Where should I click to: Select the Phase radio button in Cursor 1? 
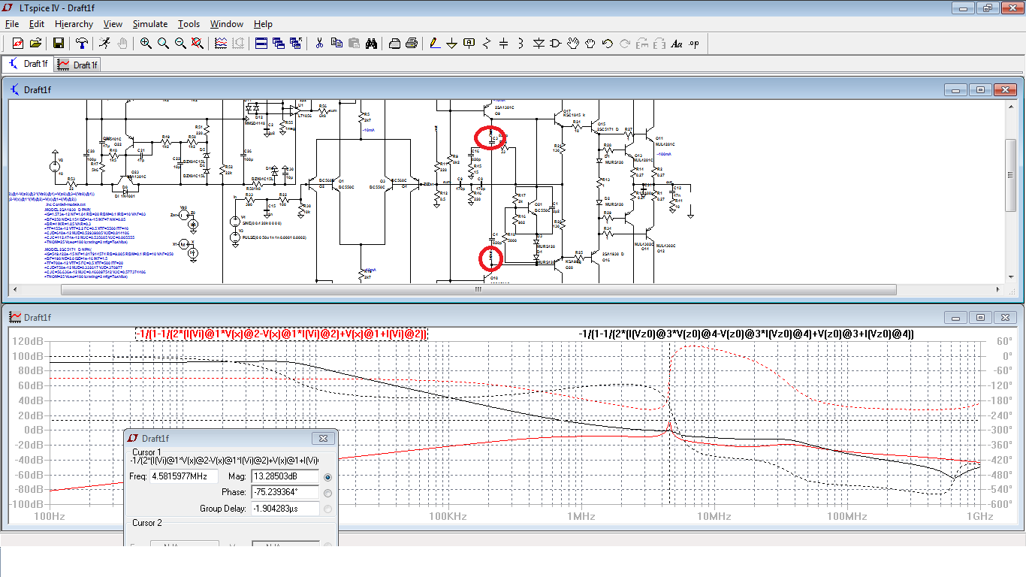pos(327,493)
